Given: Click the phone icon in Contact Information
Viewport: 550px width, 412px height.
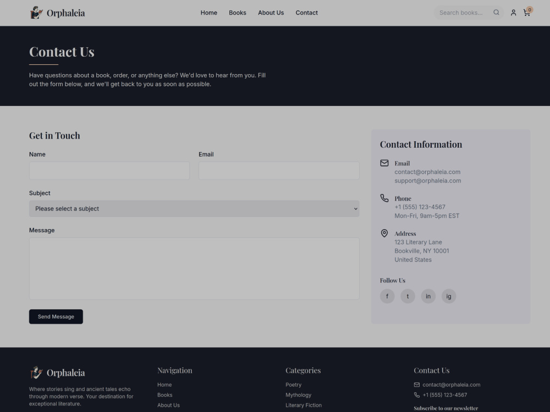Looking at the screenshot, I should coord(384,198).
